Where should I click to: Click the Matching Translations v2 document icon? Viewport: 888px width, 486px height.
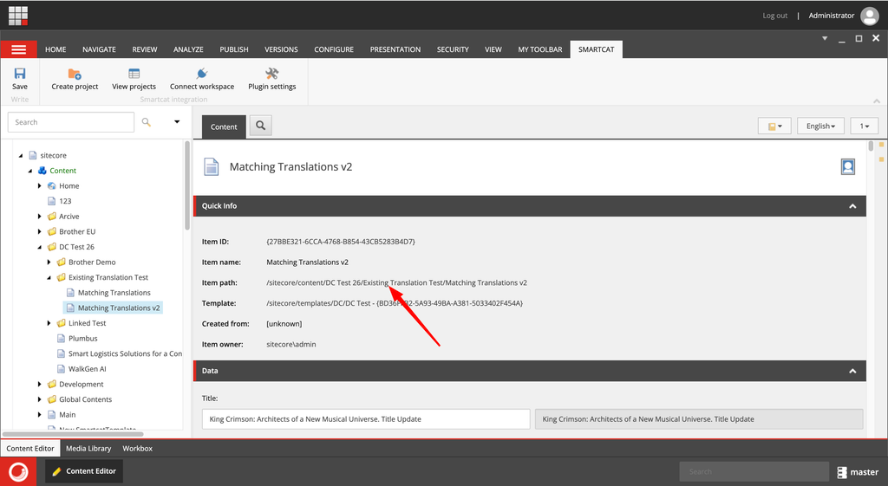[212, 167]
